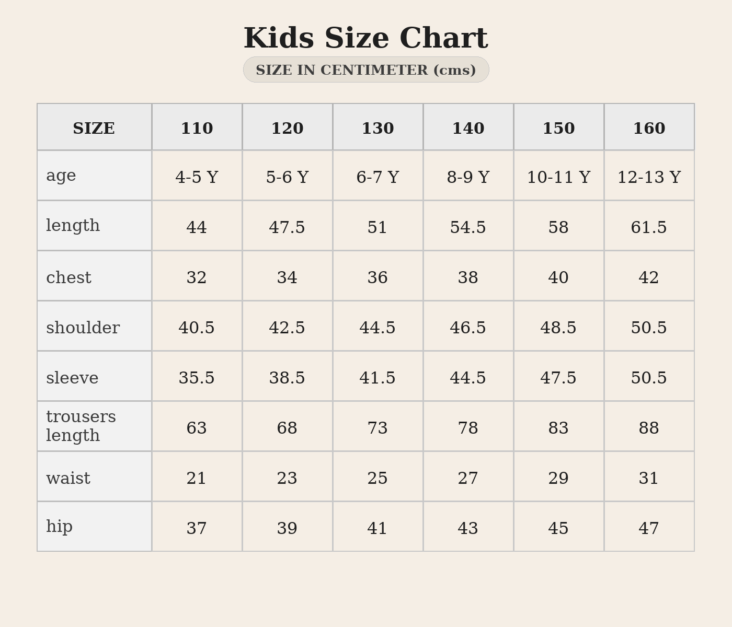Screen dimensions: 732x627
Task: Select the 110 size column header
Action: tap(197, 128)
